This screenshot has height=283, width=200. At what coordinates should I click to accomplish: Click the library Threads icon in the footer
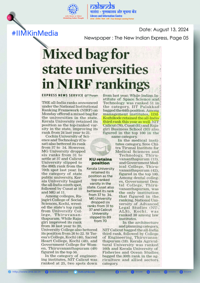(181, 272)
